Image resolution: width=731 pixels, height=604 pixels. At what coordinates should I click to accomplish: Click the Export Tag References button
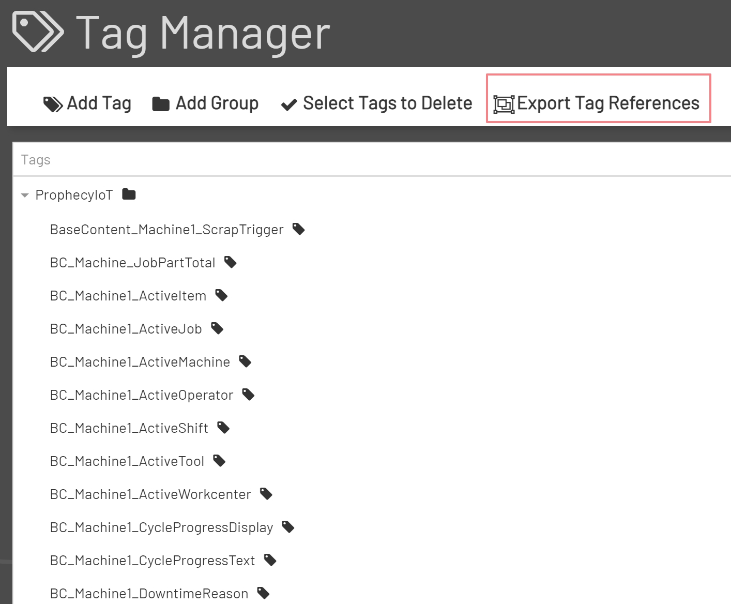point(597,103)
